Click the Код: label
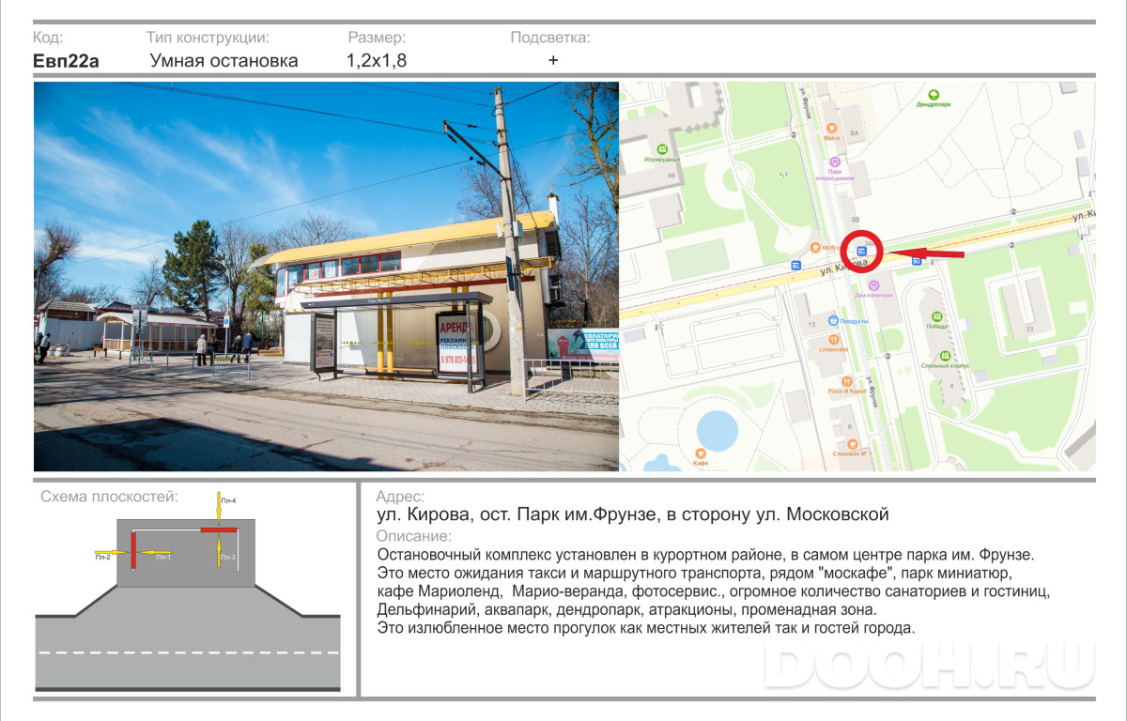 48,38
